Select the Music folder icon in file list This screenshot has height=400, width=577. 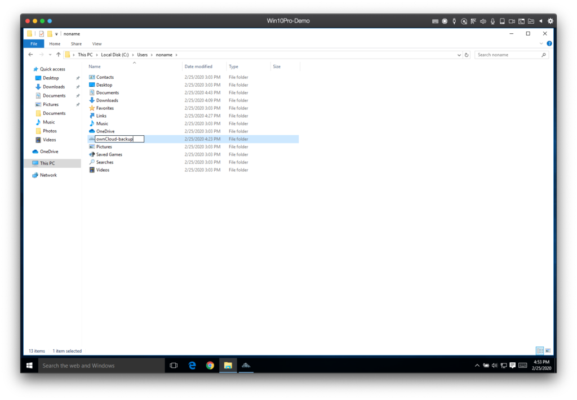coord(92,123)
